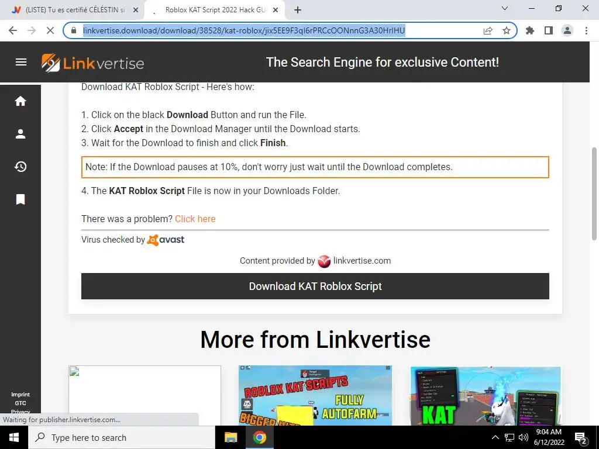Screen dimensions: 599x449
Task: Go back with browser back arrow
Action: click(13, 30)
